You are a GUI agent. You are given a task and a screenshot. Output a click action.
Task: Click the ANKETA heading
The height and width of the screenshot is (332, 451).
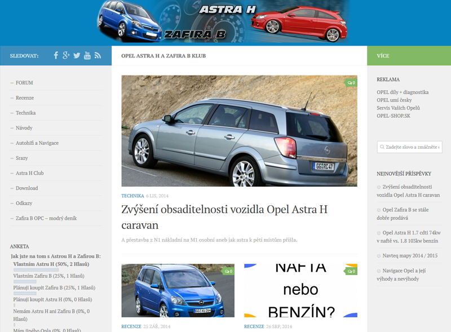click(x=19, y=246)
